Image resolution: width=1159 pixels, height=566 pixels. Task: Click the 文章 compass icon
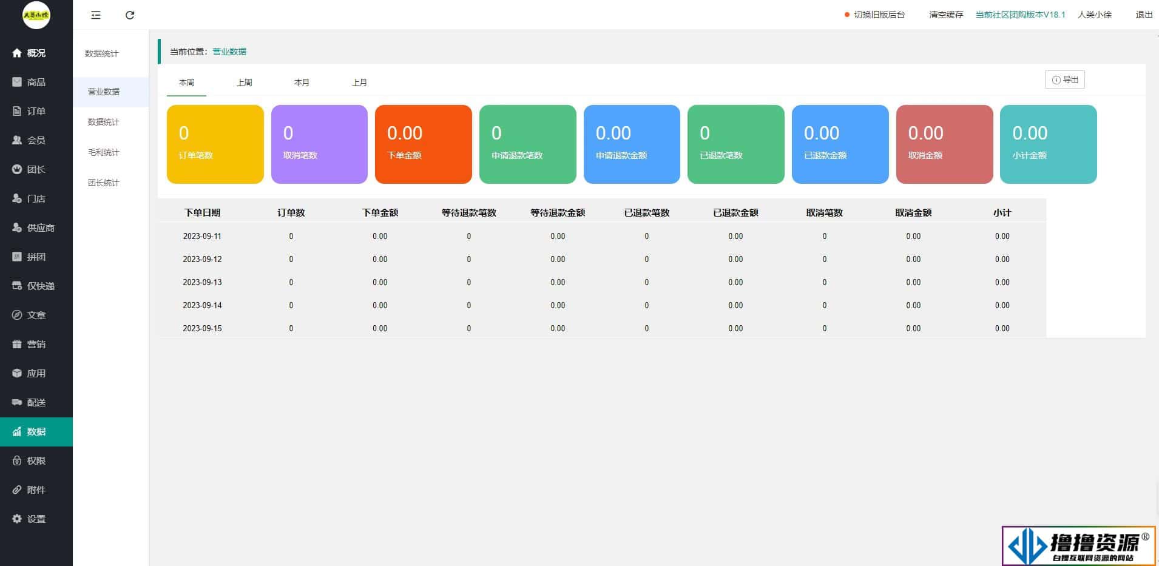(17, 315)
